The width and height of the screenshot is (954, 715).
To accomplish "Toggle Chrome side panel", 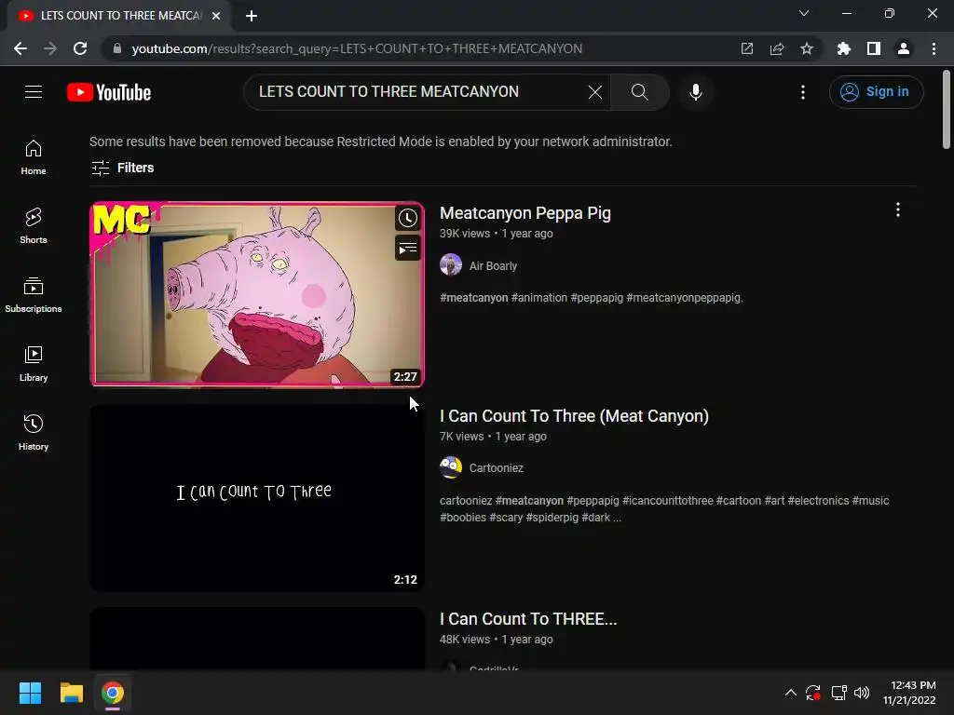I will 873,48.
